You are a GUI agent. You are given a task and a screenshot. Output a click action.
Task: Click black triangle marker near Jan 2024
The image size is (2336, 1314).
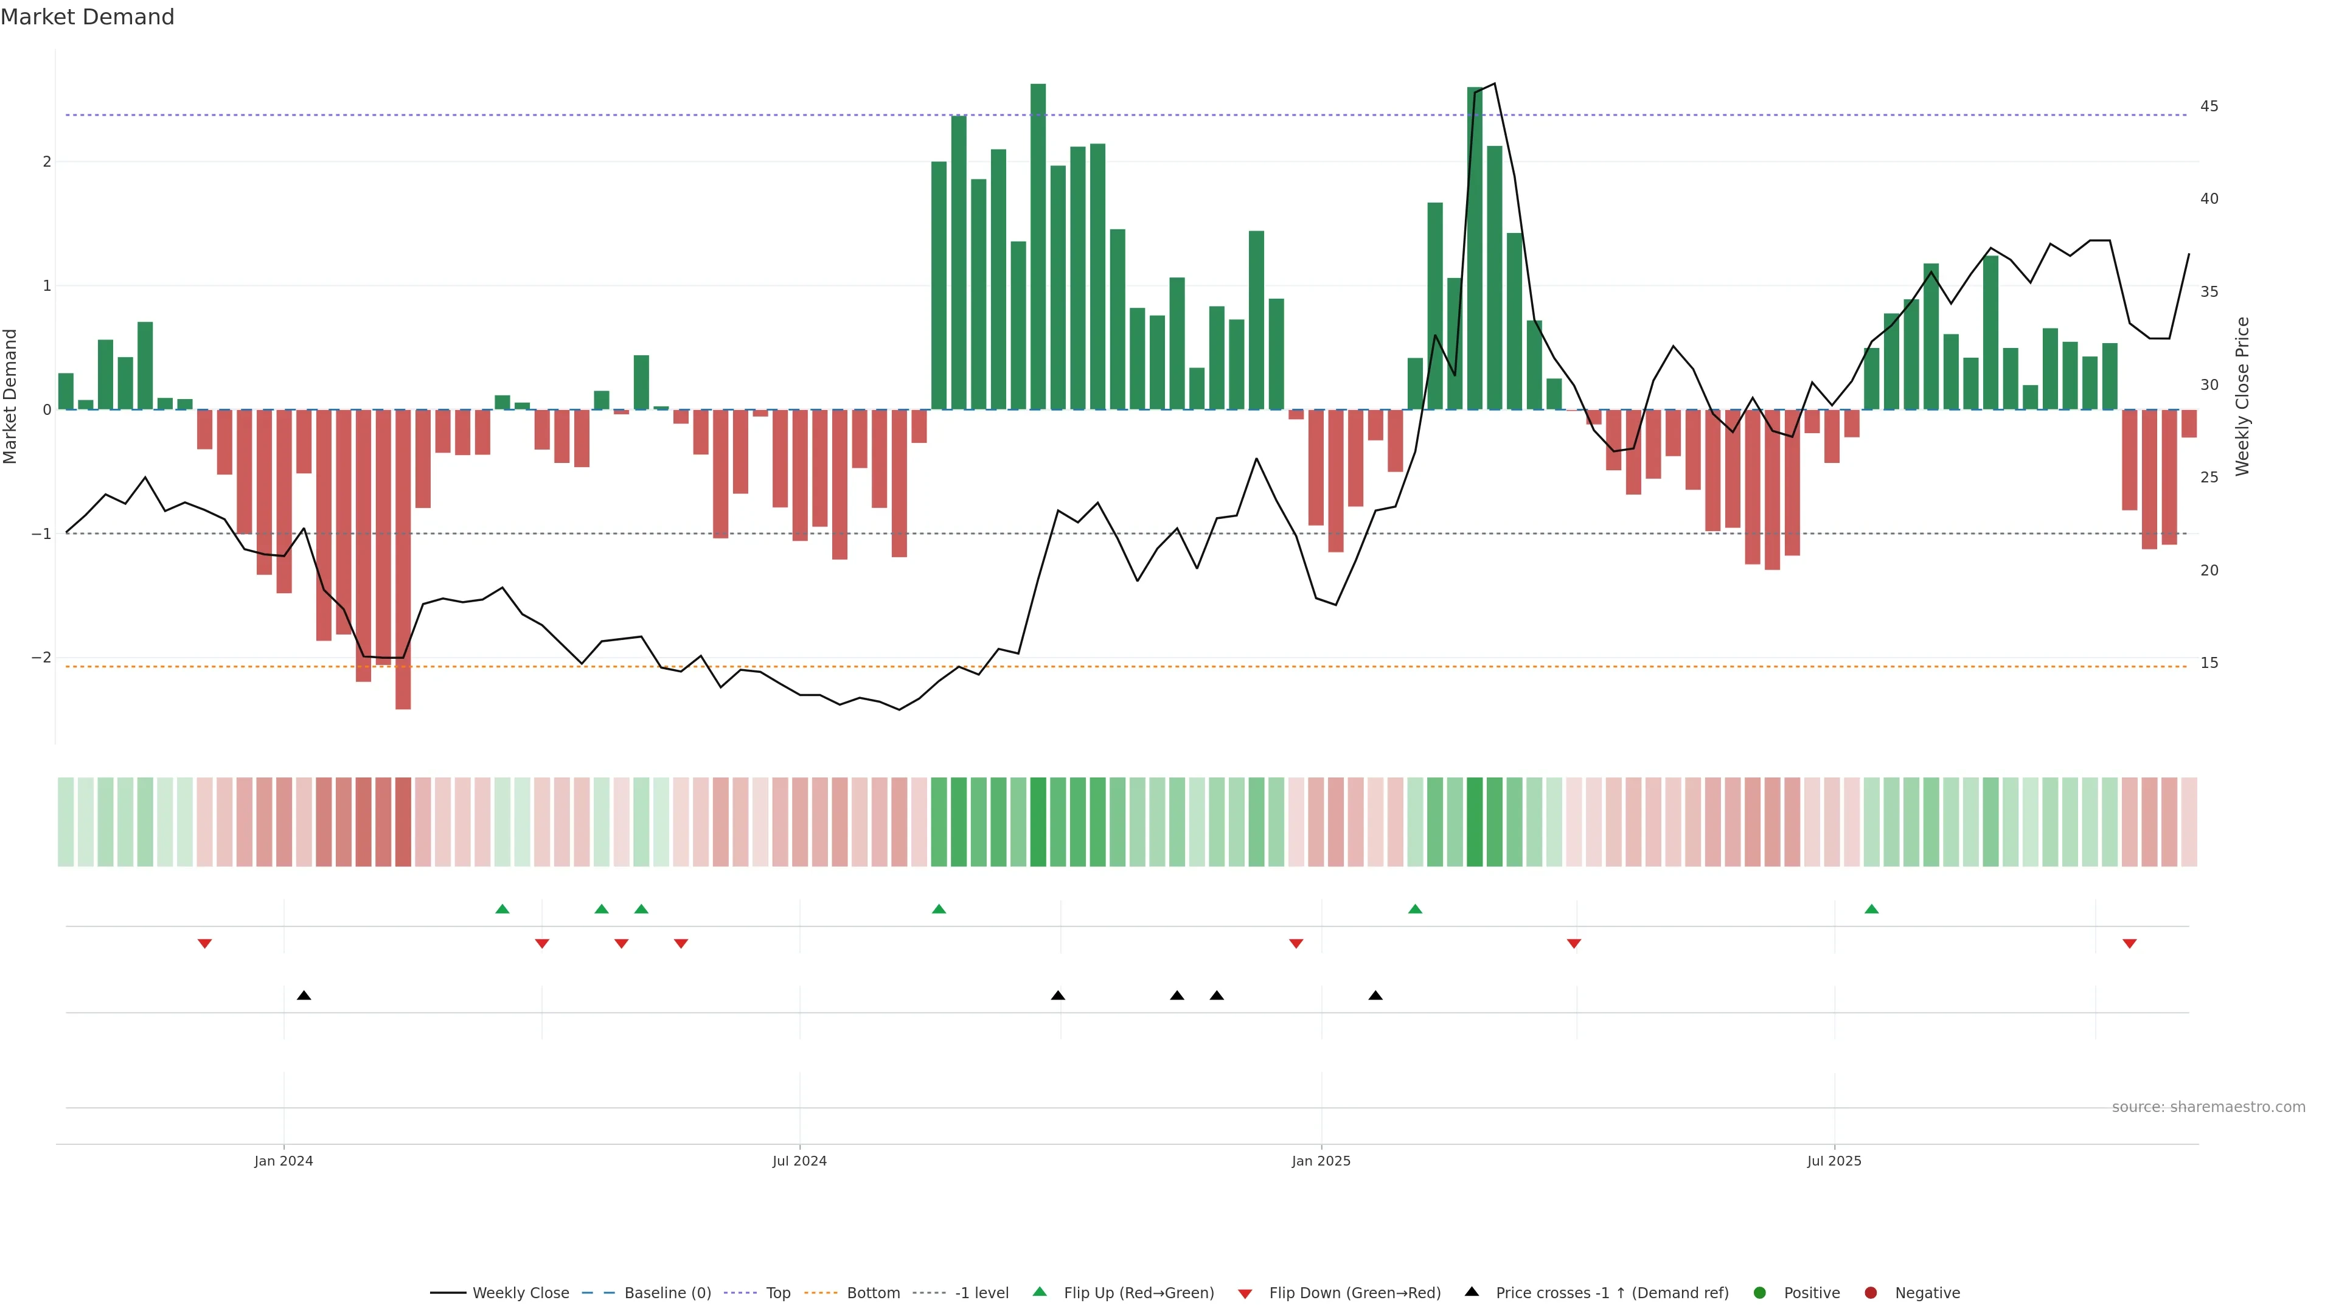304,996
